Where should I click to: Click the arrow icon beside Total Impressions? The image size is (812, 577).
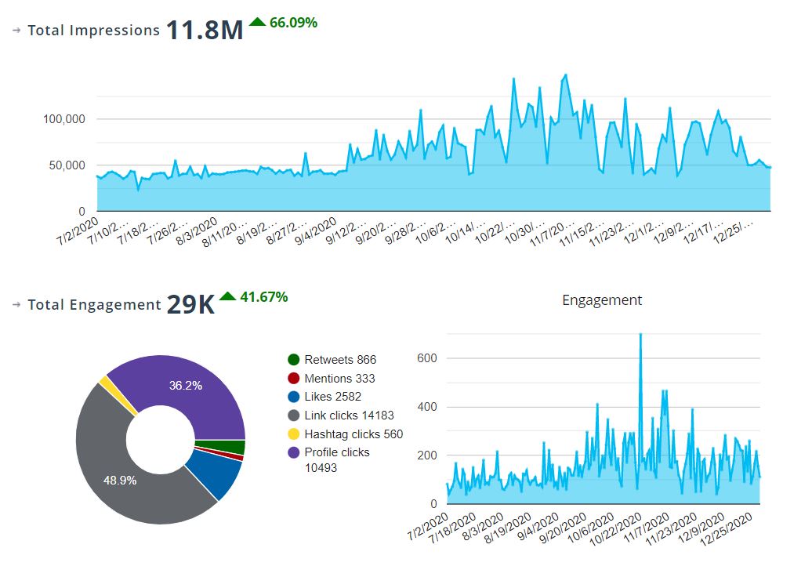click(x=15, y=31)
